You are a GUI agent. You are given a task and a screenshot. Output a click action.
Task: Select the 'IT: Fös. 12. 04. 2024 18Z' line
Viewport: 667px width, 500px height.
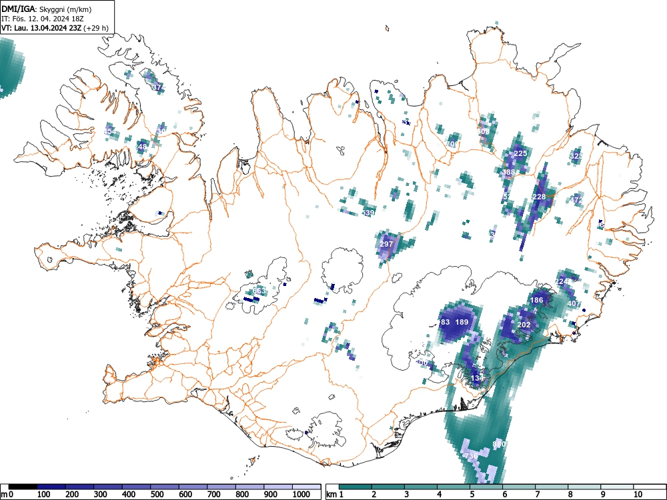tap(41, 19)
